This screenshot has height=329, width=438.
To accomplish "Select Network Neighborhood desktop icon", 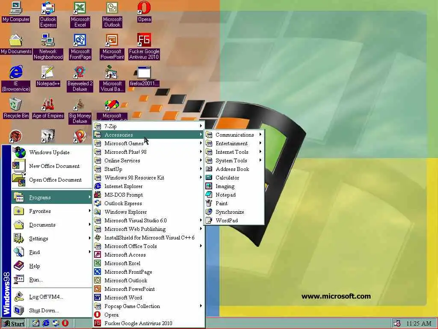I will coord(48,47).
